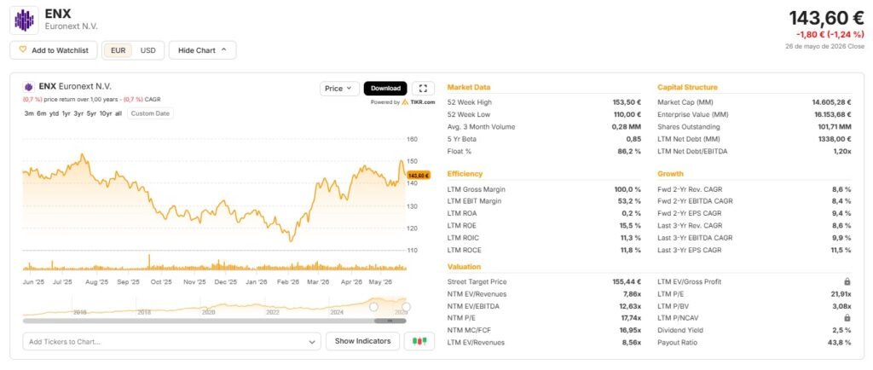Click the right range slider handle
The width and height of the screenshot is (873, 370).
pyautogui.click(x=406, y=307)
